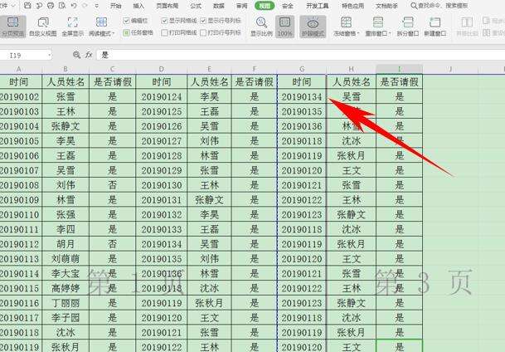Select cell containing 高婷婷
The image size is (505, 352).
[66, 288]
